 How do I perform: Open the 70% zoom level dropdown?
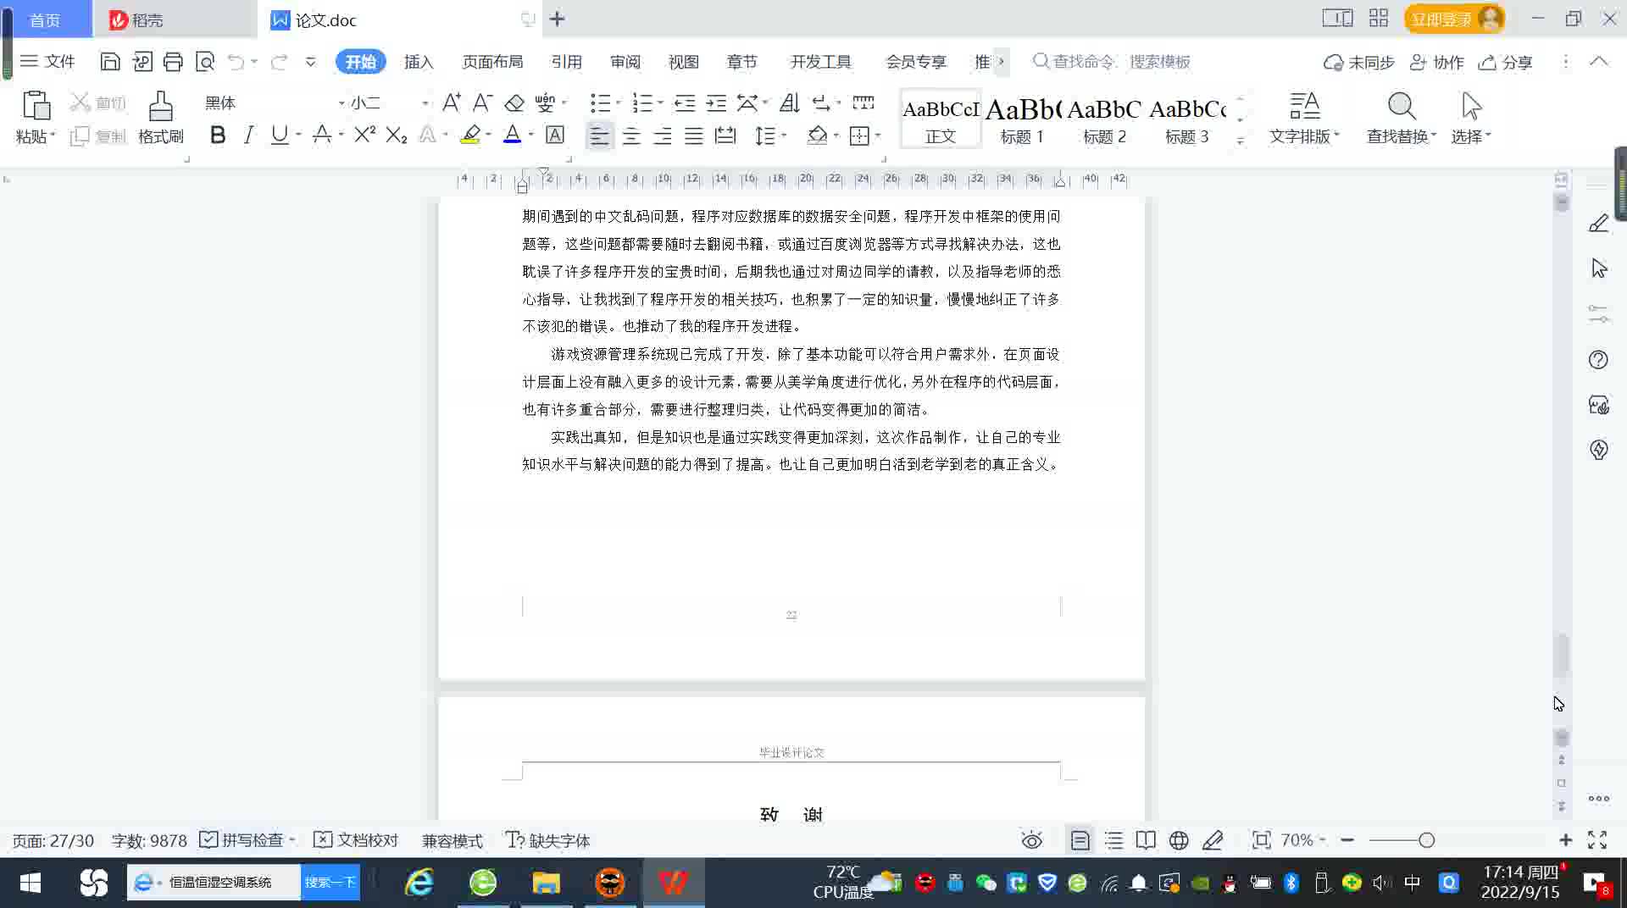1303,840
